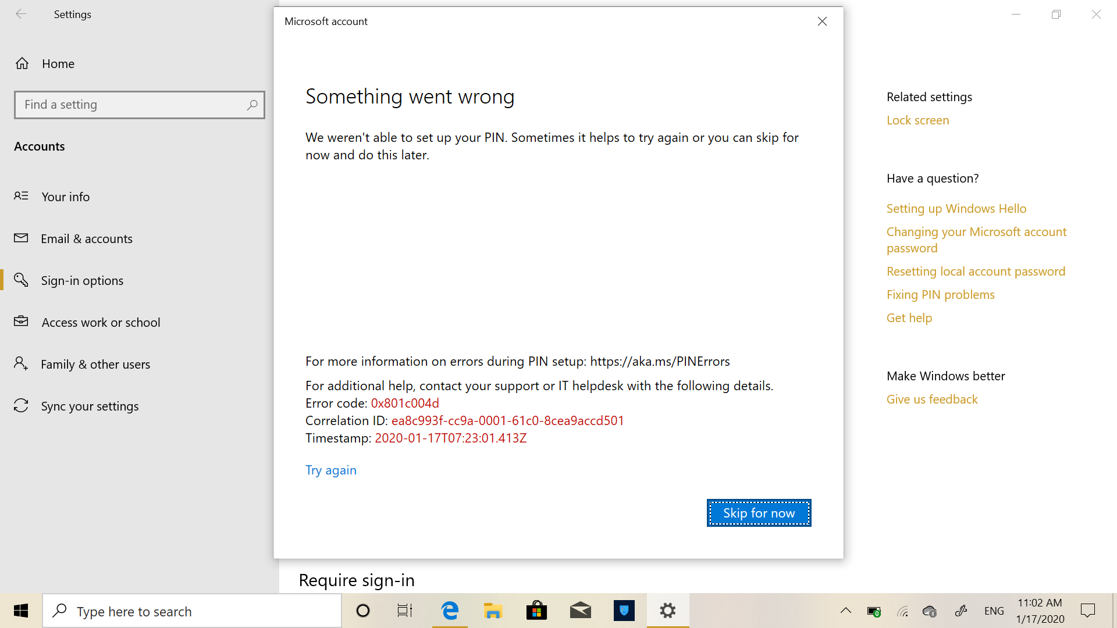The image size is (1117, 628).
Task: Click the Timestamp value 2020-01-17T07:23:01.413Z
Action: click(450, 438)
